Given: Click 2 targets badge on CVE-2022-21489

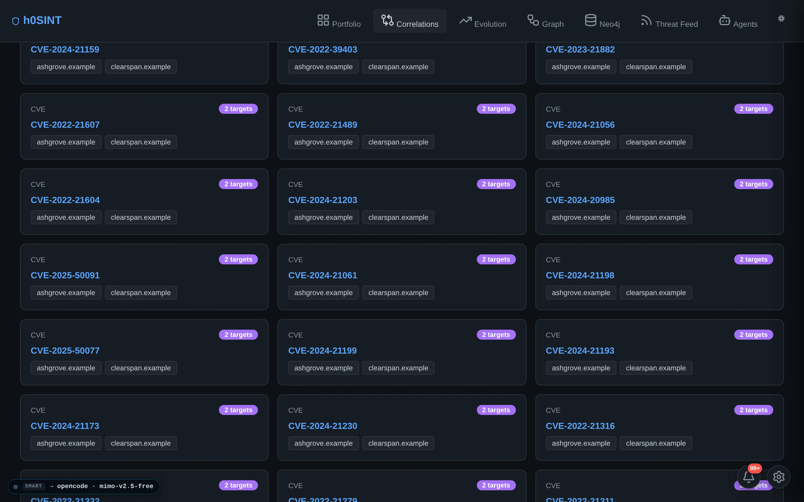Looking at the screenshot, I should coord(496,109).
